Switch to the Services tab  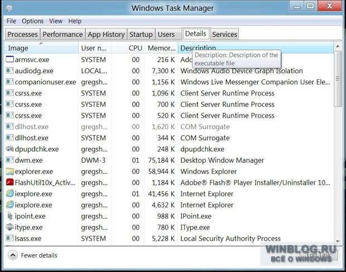(x=224, y=34)
